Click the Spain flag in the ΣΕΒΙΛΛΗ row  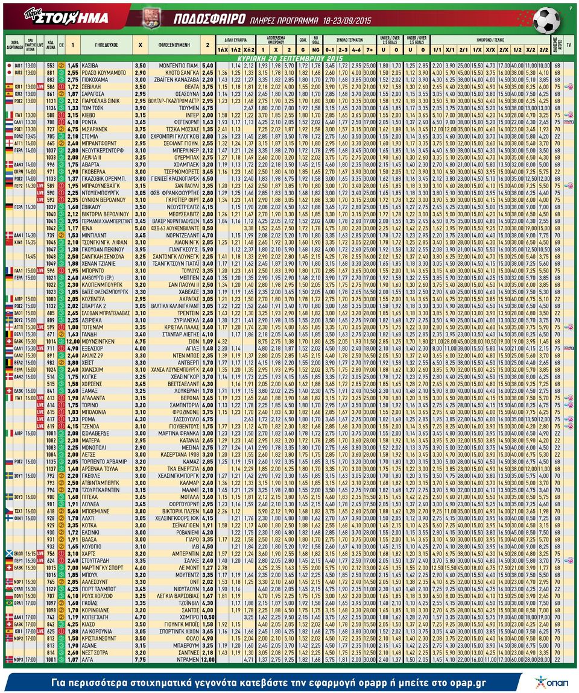coord(9,87)
